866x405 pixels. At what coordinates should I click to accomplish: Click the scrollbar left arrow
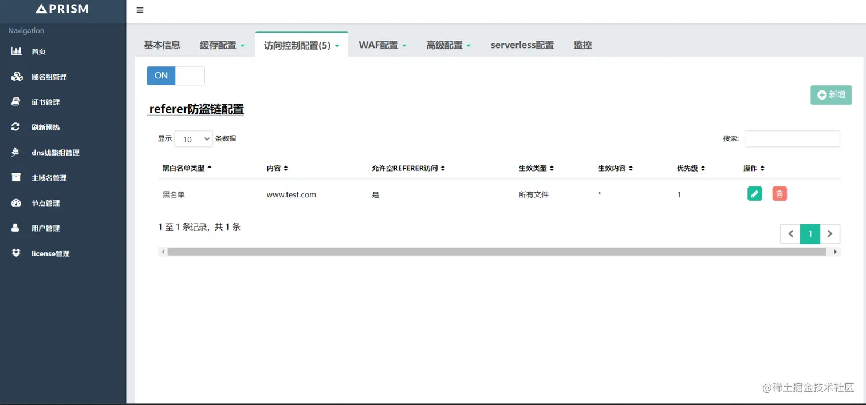coord(163,252)
